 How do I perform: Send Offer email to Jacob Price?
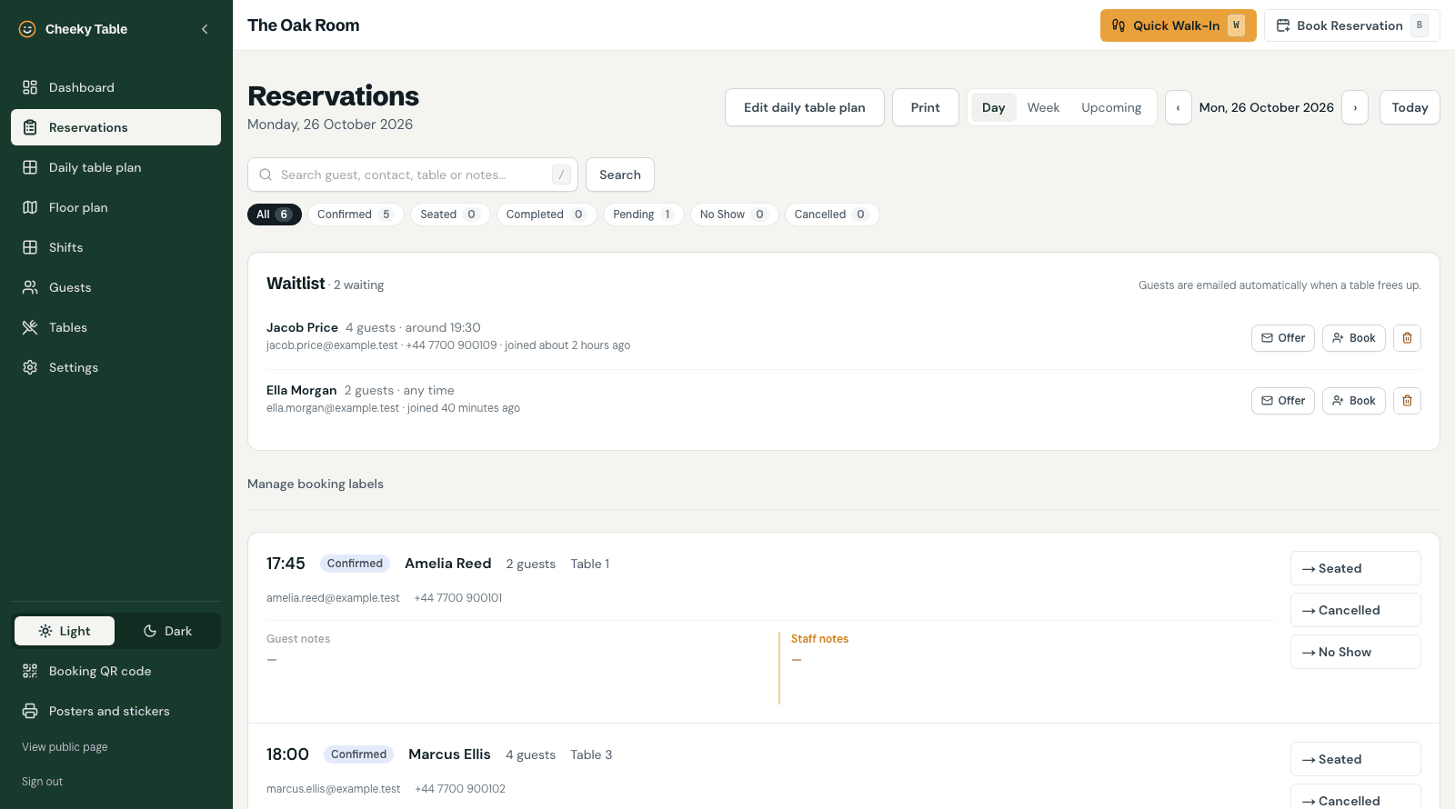click(x=1283, y=338)
